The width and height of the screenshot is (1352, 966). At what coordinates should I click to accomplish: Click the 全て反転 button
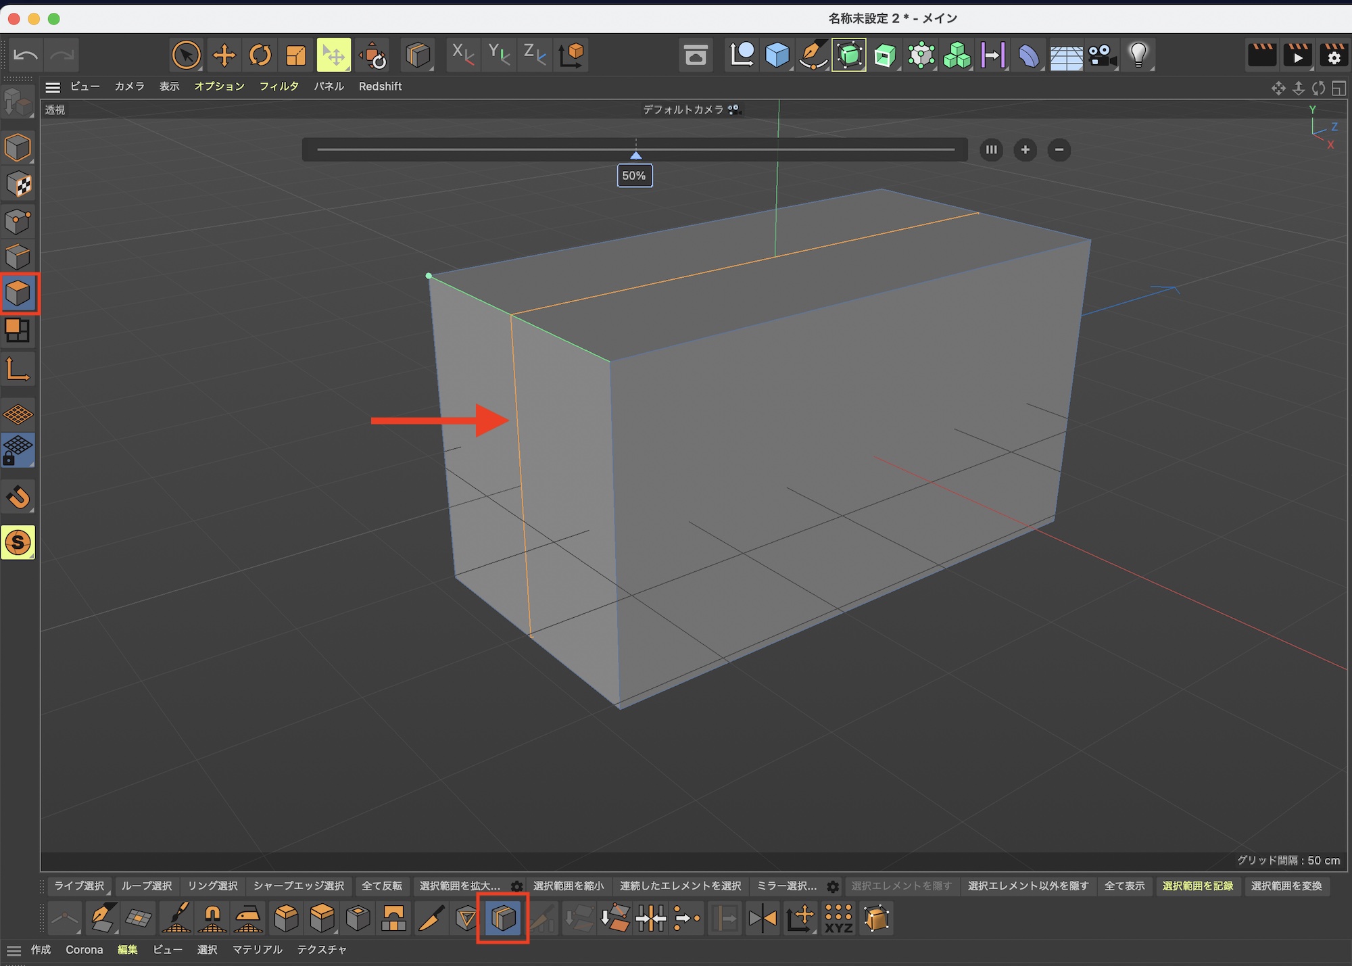point(382,886)
